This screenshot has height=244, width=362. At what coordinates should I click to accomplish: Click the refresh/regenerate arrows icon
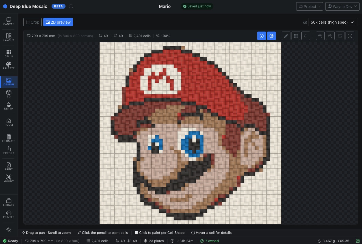pyautogui.click(x=306, y=36)
